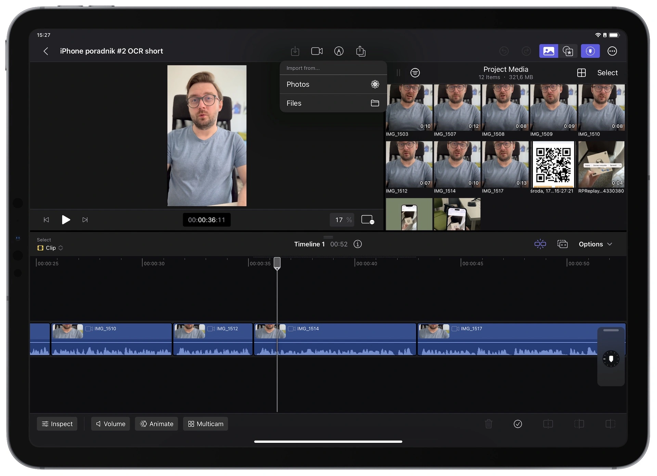
Task: Select the IMG_1510 clip in timeline
Action: tap(112, 339)
